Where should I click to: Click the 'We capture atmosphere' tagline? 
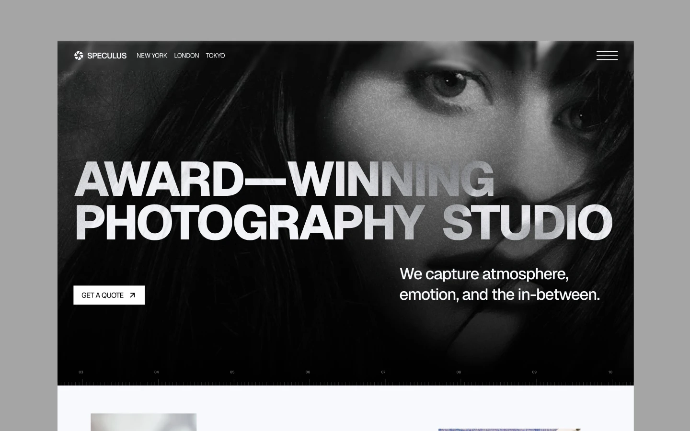pyautogui.click(x=500, y=284)
